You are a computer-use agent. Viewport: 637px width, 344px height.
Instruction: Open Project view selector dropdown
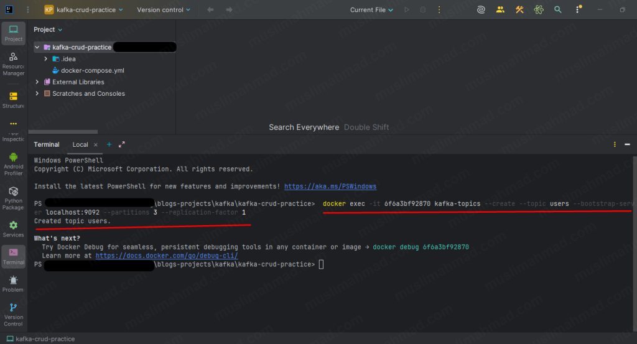(x=48, y=30)
